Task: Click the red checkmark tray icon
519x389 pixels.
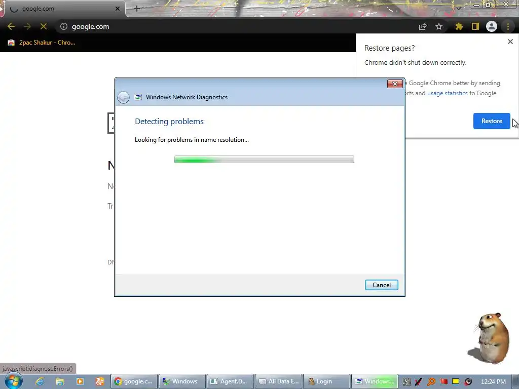Action: [x=418, y=382]
